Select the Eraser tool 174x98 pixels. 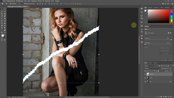(5, 21)
